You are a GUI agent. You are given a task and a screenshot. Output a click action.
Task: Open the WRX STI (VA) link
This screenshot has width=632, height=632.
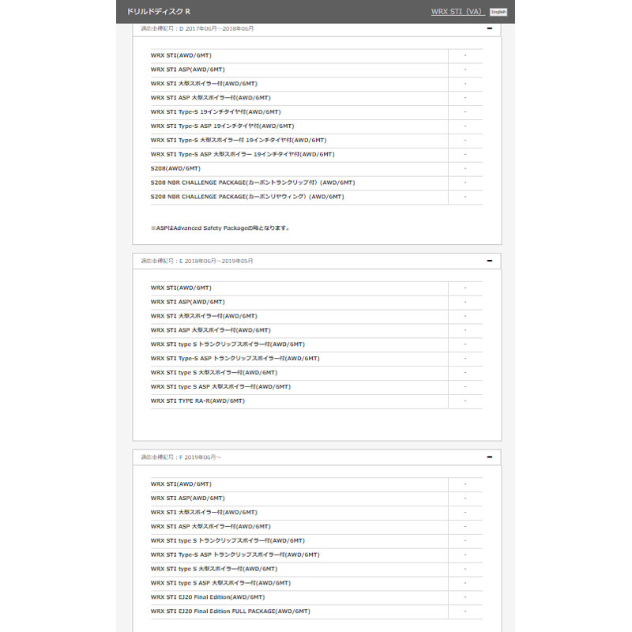coord(457,12)
